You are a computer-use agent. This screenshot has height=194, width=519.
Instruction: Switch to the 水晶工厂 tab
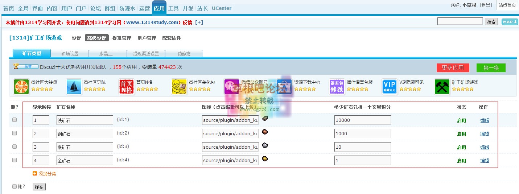(x=108, y=54)
